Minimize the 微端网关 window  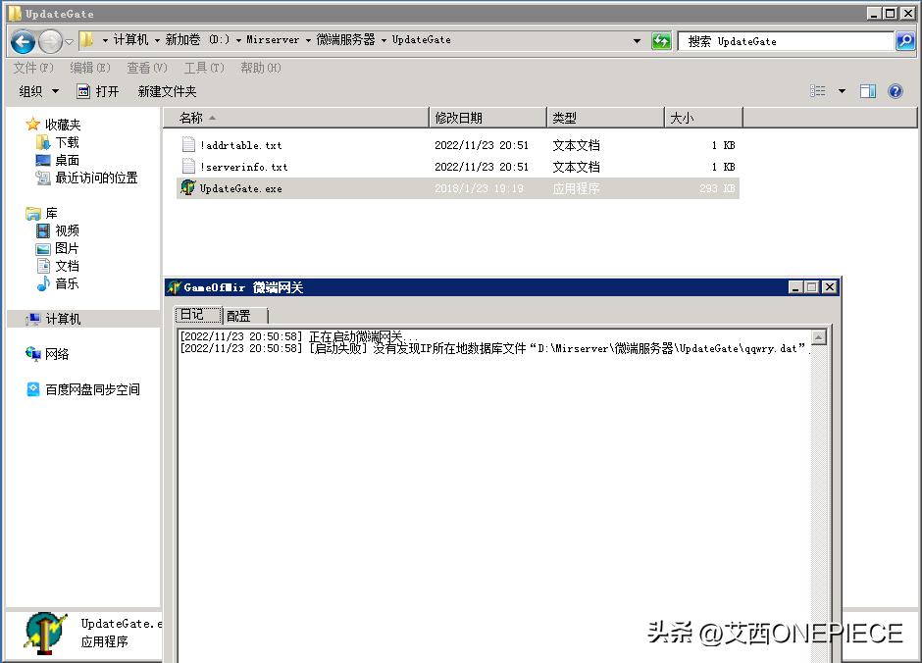pos(795,286)
